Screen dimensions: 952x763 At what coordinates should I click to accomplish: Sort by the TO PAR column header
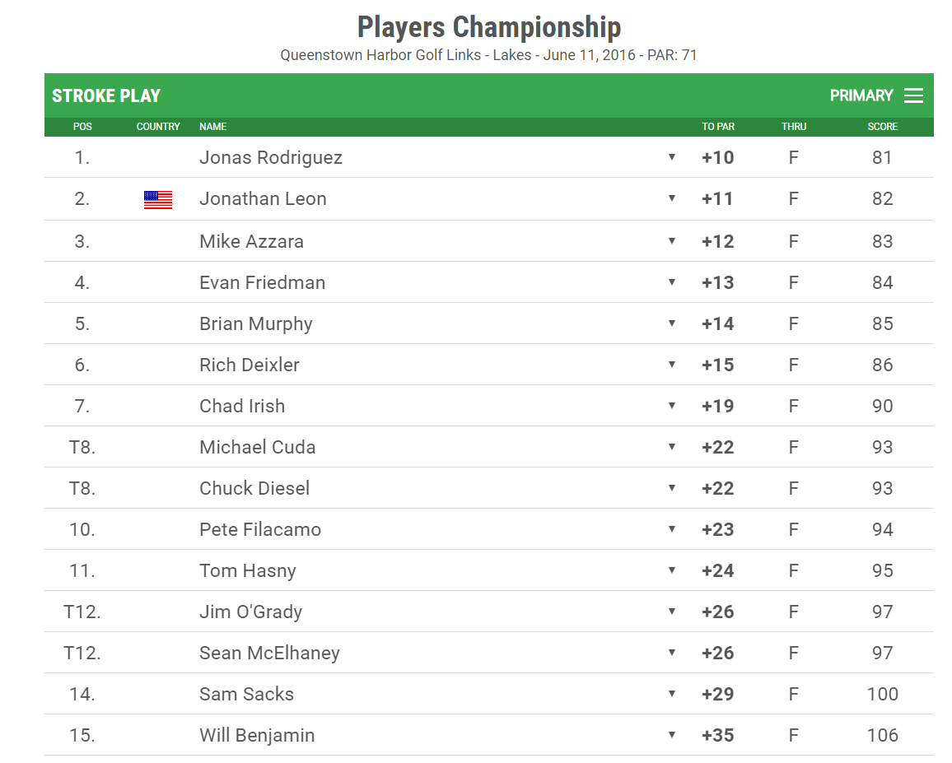pos(718,126)
